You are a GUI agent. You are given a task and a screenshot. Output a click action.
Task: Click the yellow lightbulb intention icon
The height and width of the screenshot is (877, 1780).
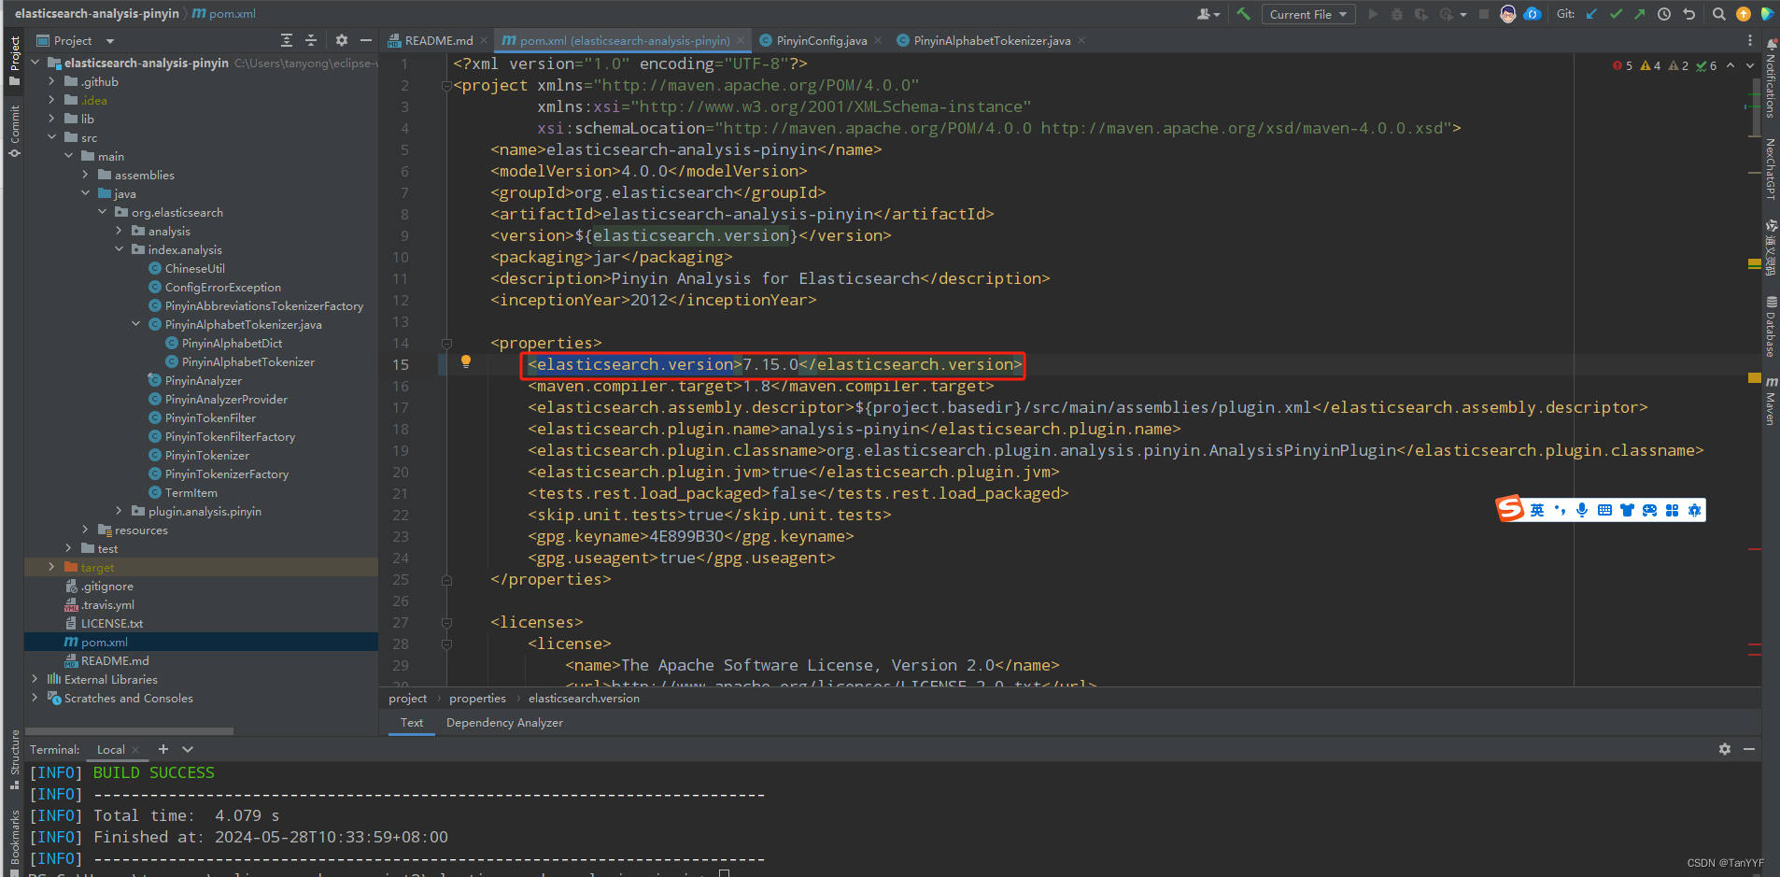pos(466,361)
